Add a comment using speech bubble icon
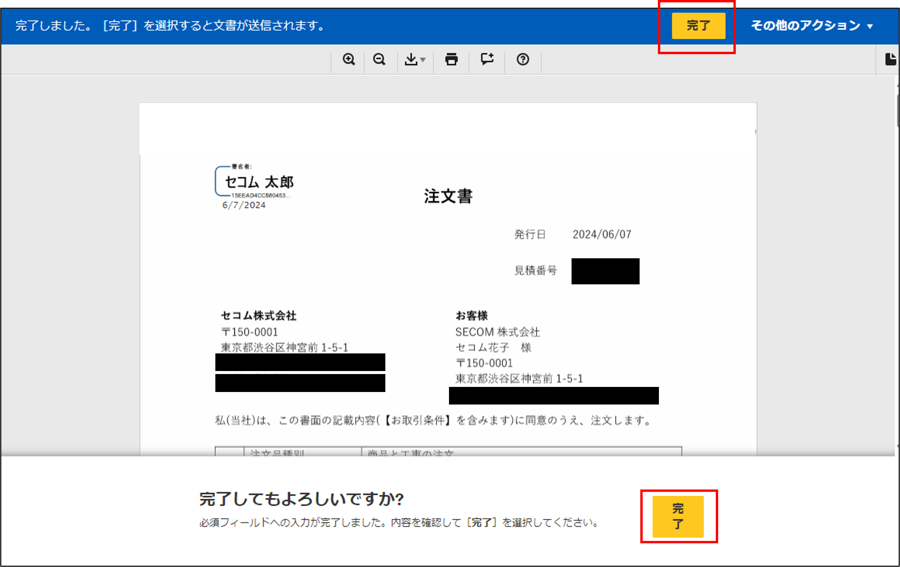Screen dimensions: 900x567 click(x=487, y=60)
